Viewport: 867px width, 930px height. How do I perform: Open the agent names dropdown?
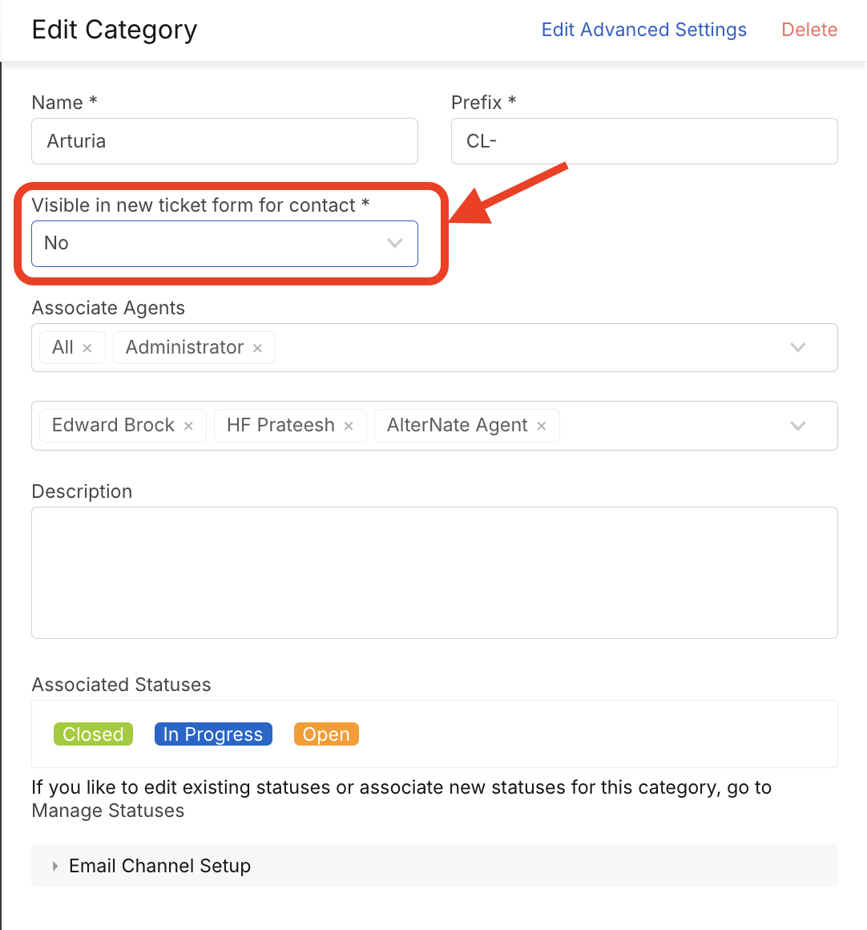pos(797,425)
